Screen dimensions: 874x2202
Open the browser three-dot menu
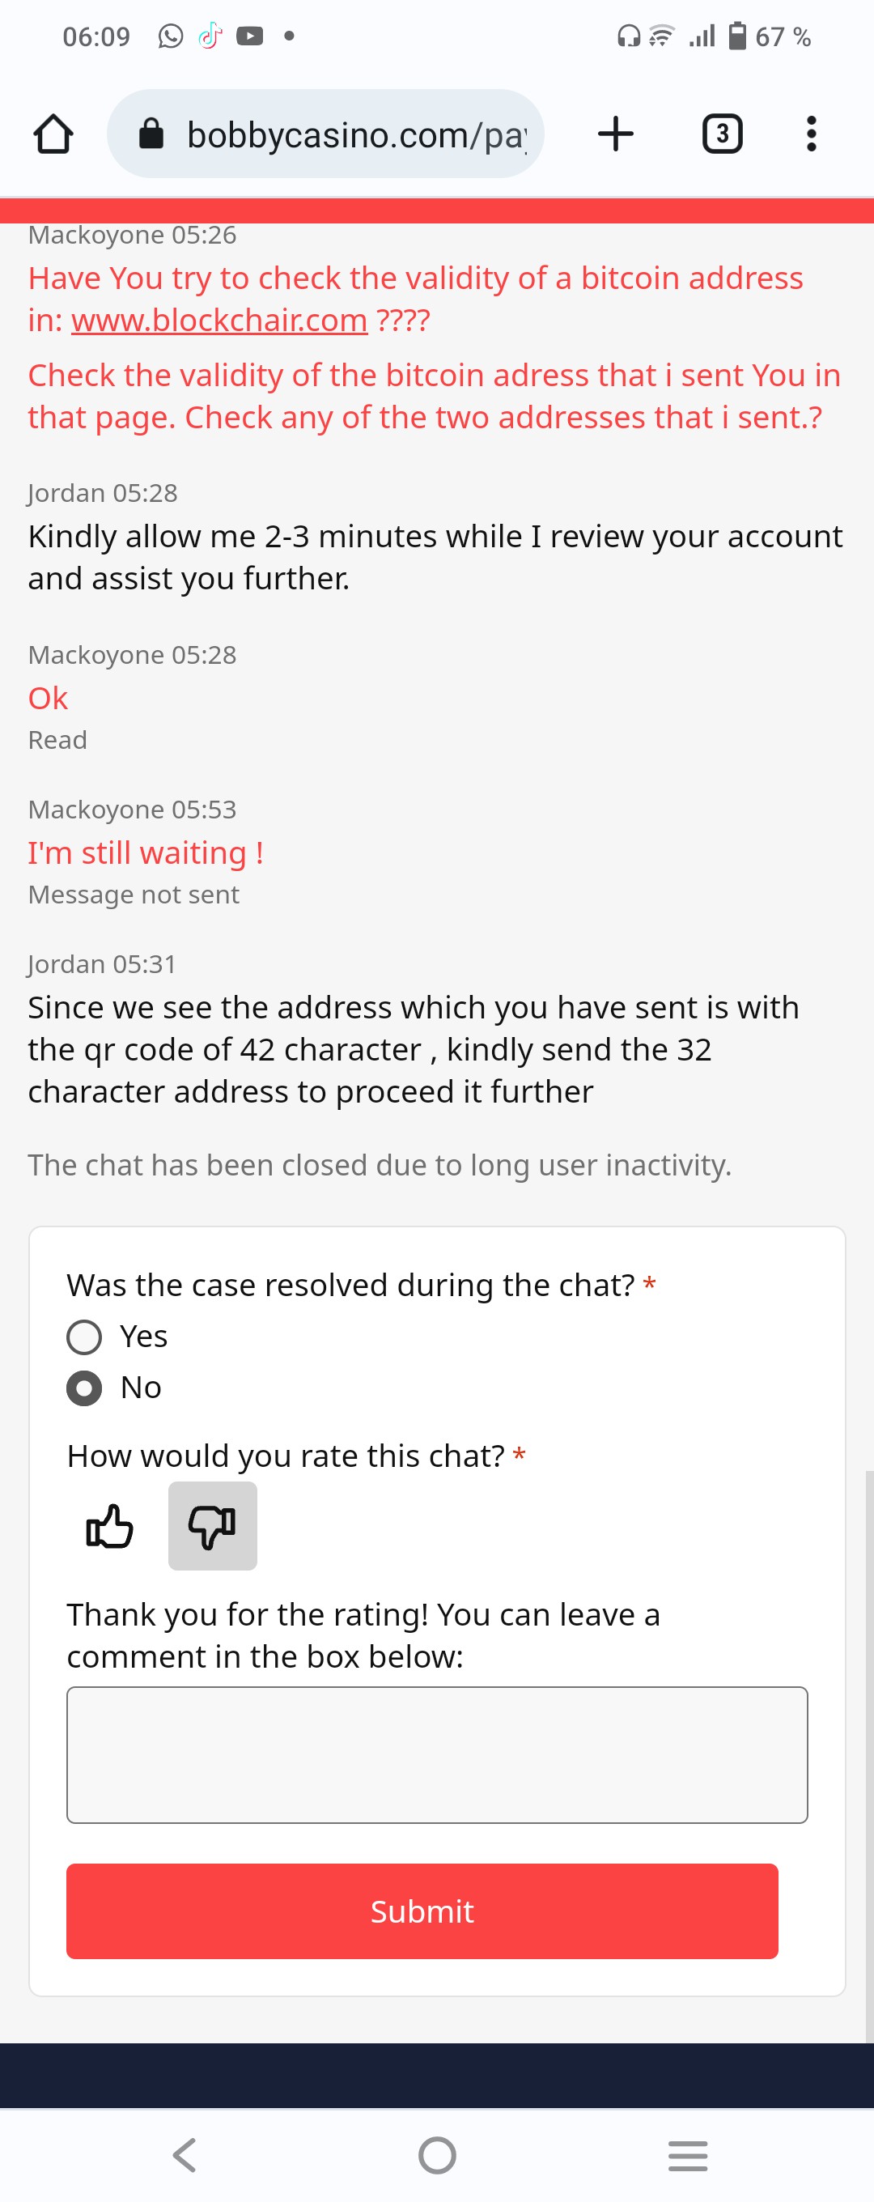811,134
